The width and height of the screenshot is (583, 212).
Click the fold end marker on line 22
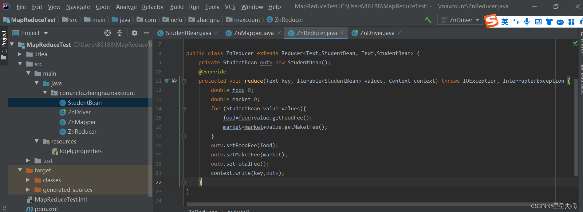(184, 182)
